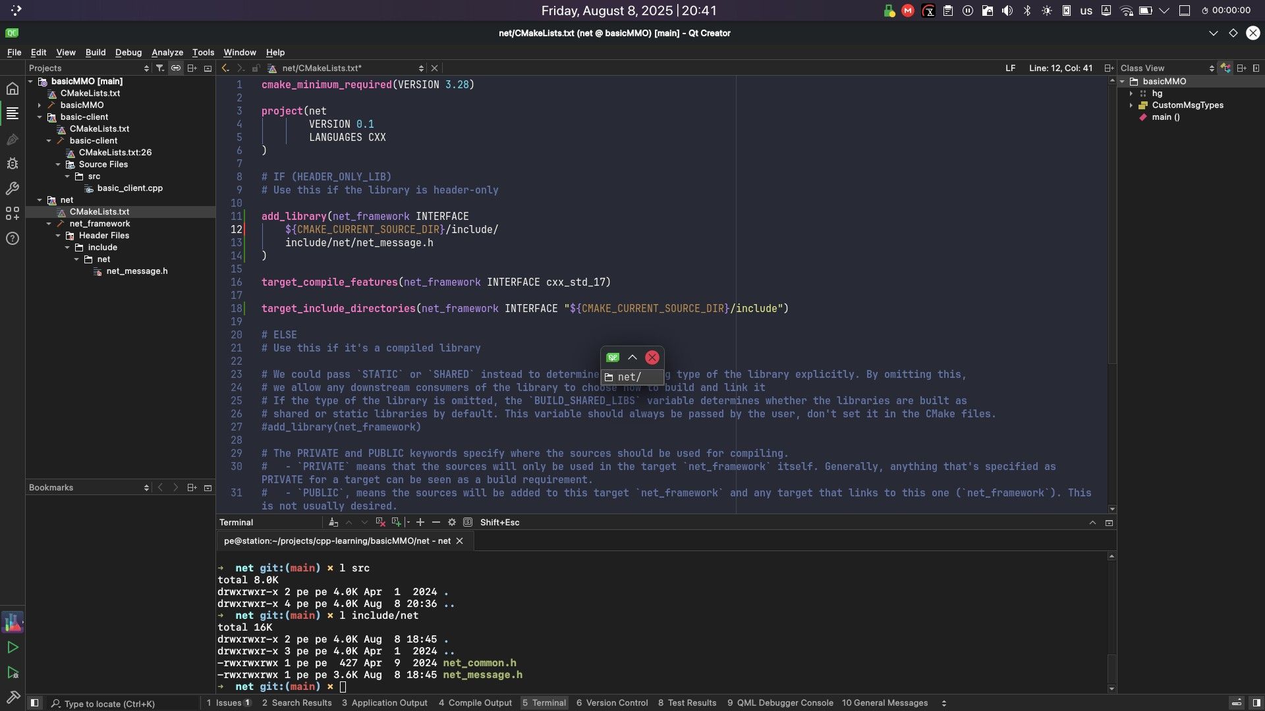Open the Bookmarks view selector dropdown

[x=89, y=488]
